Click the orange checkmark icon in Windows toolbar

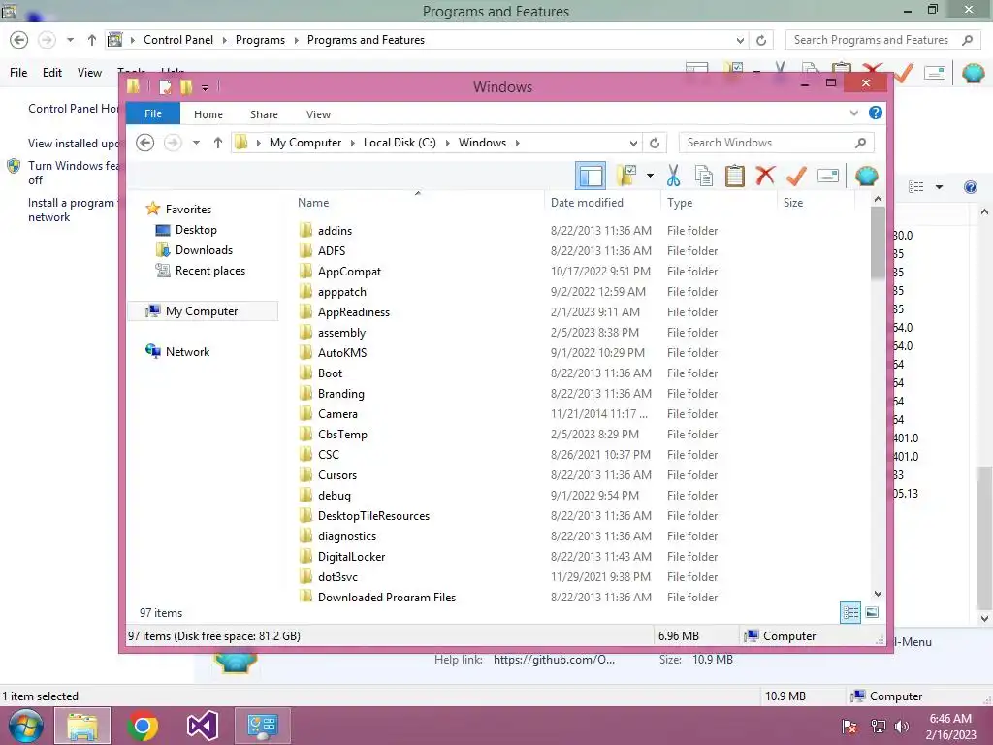click(796, 176)
